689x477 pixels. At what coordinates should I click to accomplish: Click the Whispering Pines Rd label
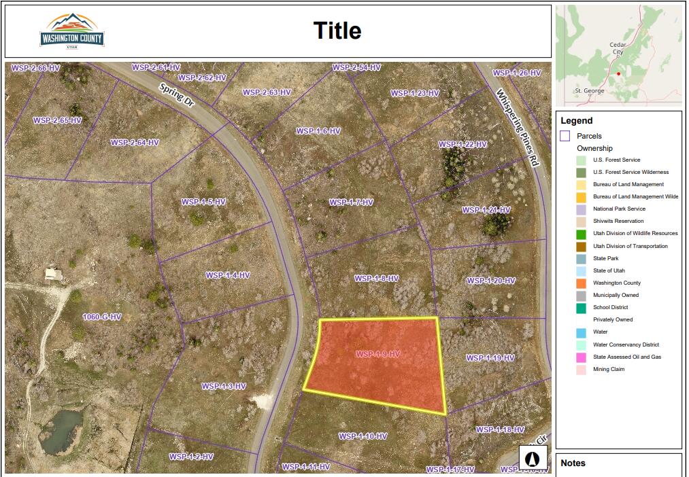click(517, 128)
